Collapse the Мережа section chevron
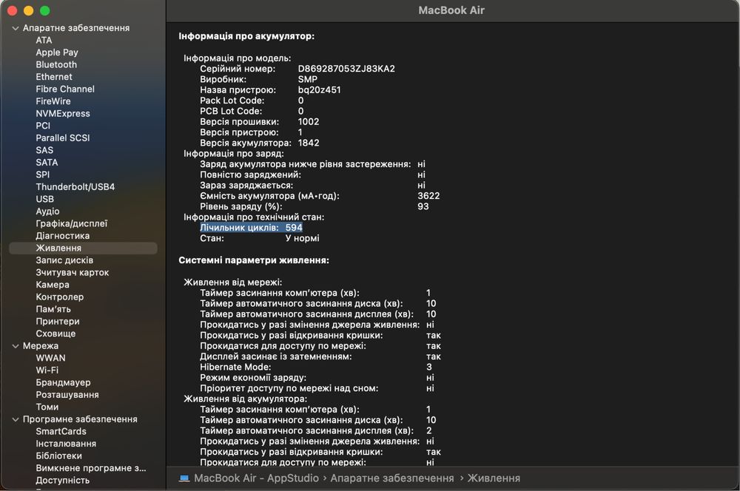 (x=15, y=346)
